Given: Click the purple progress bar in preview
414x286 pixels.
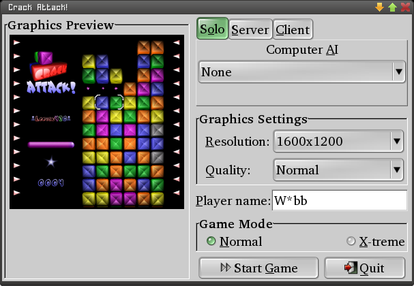Looking at the screenshot, I should (51, 144).
